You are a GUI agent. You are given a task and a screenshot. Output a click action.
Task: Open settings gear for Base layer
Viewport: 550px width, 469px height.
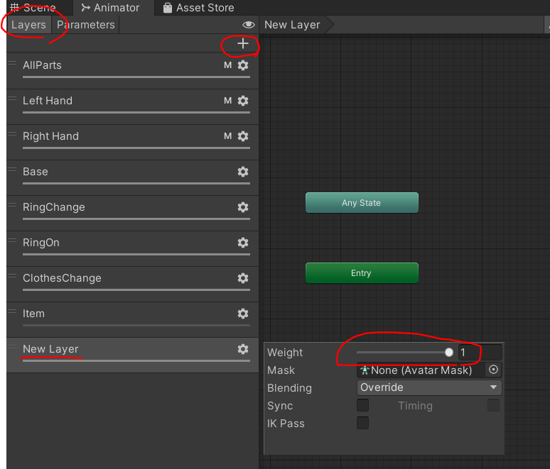coord(243,172)
